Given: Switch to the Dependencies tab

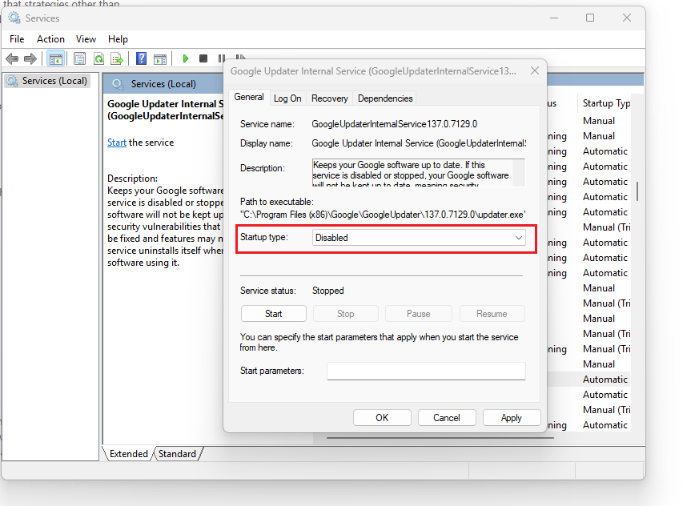Looking at the screenshot, I should click(385, 98).
